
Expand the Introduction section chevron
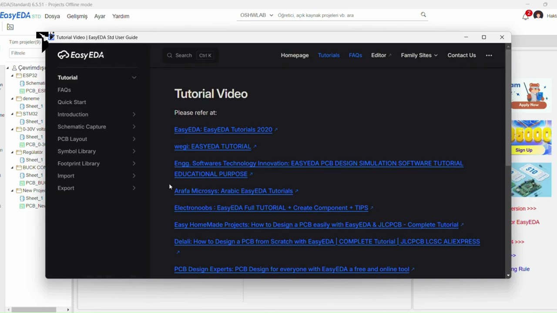[134, 114]
